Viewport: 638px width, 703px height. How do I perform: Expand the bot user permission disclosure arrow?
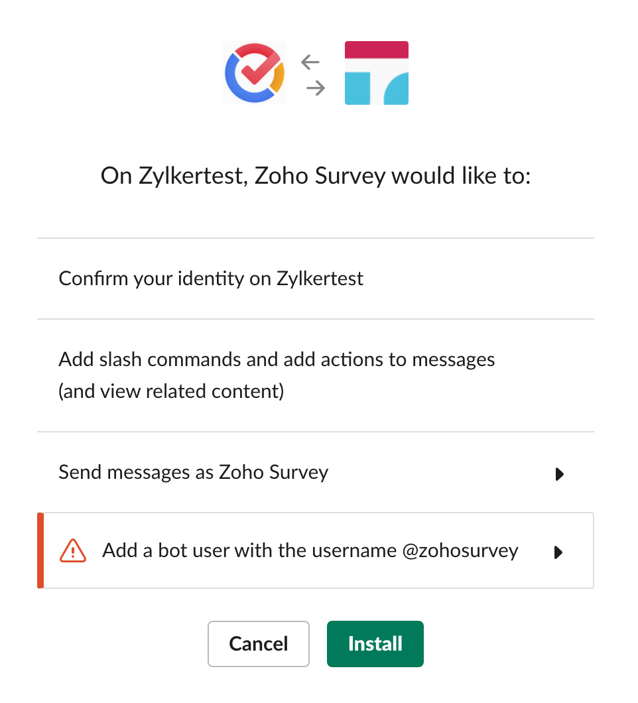coord(558,552)
